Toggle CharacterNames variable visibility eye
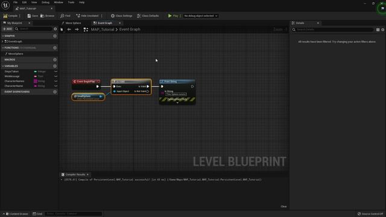This screenshot has width=386, height=217. click(56, 81)
